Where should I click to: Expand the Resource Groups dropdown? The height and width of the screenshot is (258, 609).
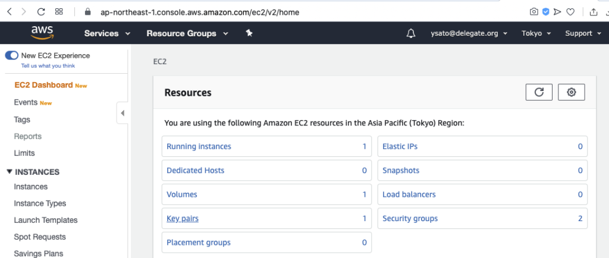point(187,33)
